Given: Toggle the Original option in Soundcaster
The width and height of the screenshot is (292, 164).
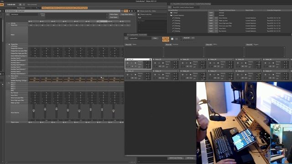Looking at the screenshot, I should (165, 38).
